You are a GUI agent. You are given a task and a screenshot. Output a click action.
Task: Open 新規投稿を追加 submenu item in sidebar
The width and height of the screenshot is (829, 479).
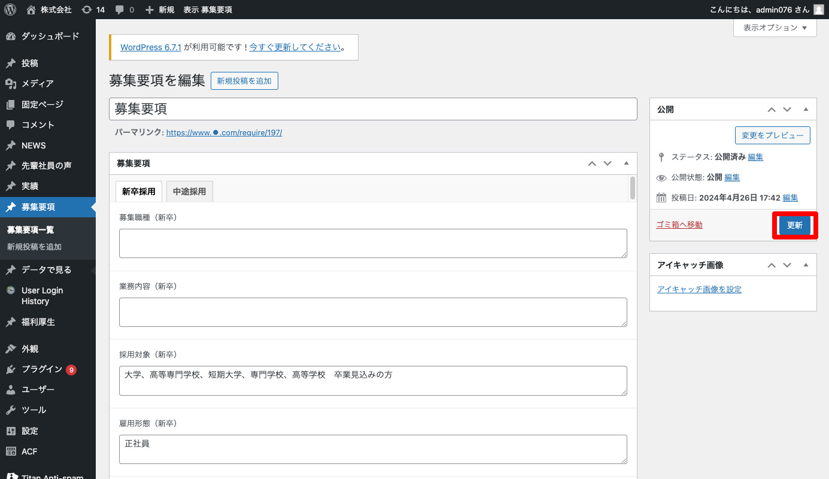point(34,247)
